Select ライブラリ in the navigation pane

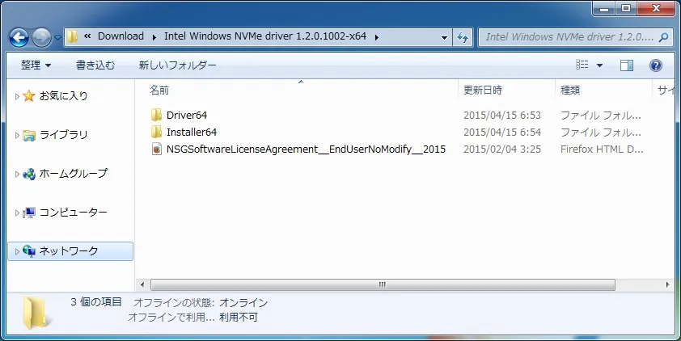coord(63,134)
